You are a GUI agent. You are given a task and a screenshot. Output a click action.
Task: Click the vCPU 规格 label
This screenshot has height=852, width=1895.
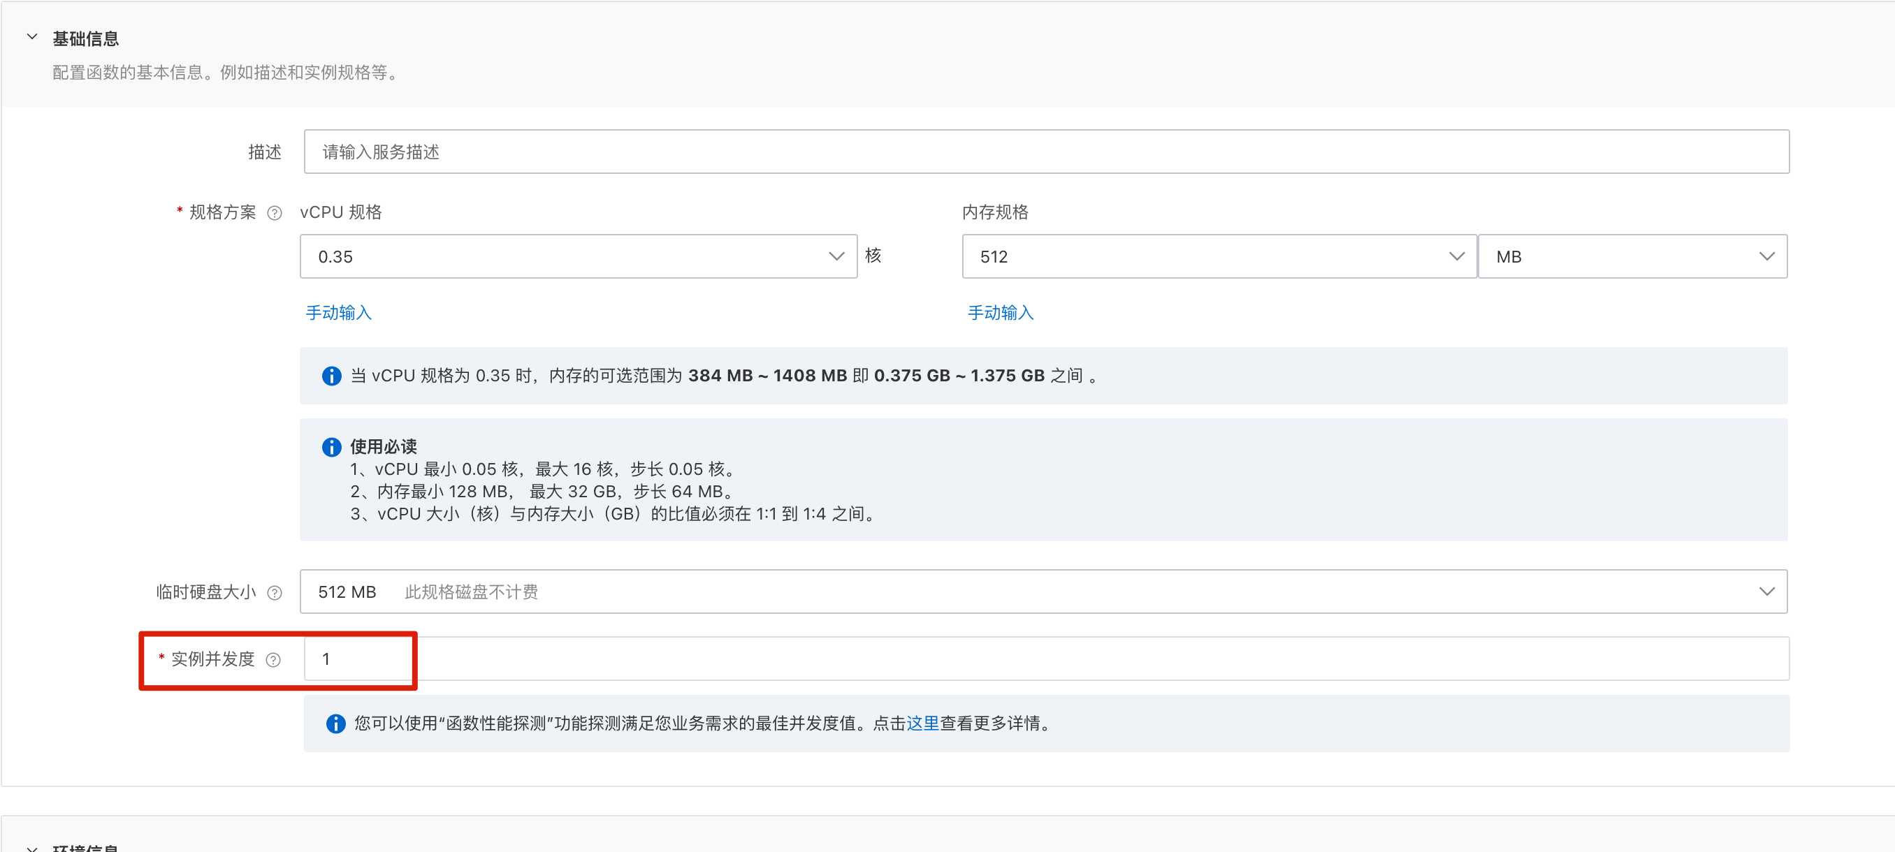340,212
